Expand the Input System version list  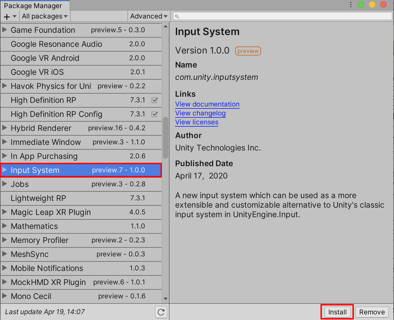4,170
